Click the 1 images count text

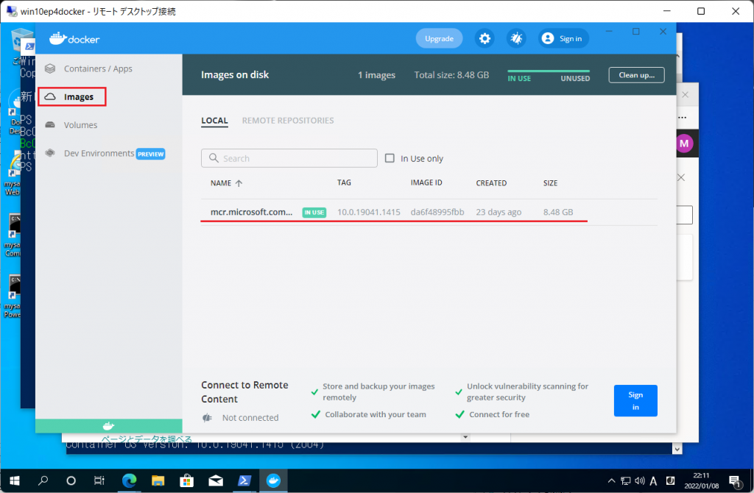coord(376,75)
